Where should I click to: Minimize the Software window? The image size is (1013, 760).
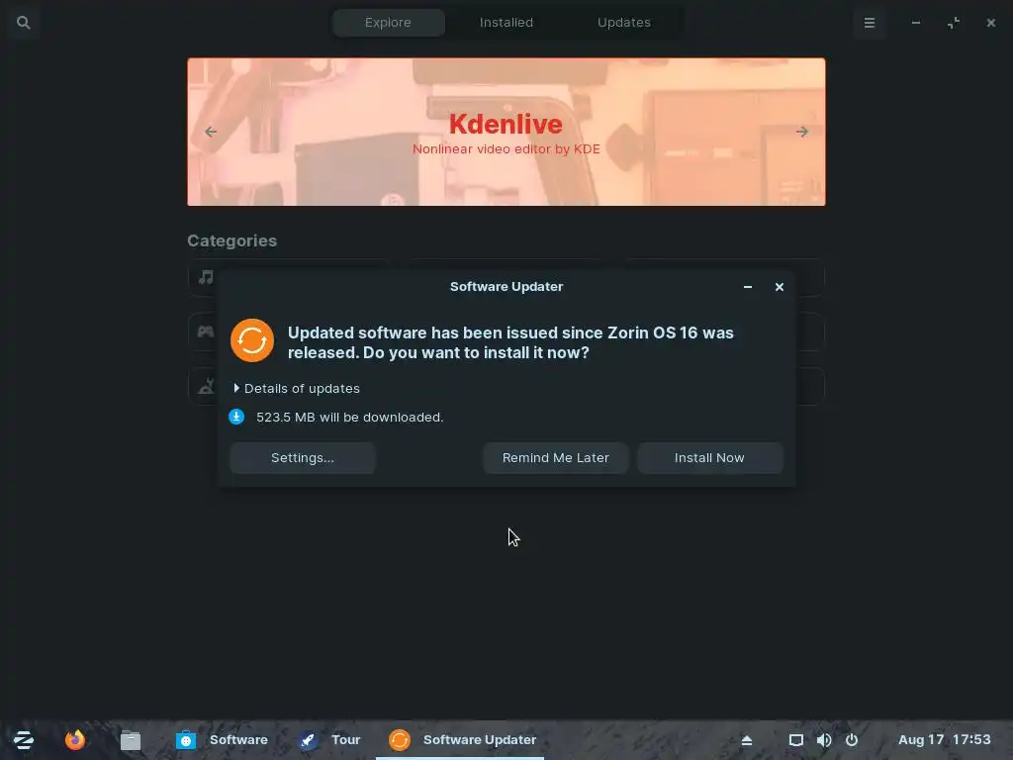click(916, 23)
